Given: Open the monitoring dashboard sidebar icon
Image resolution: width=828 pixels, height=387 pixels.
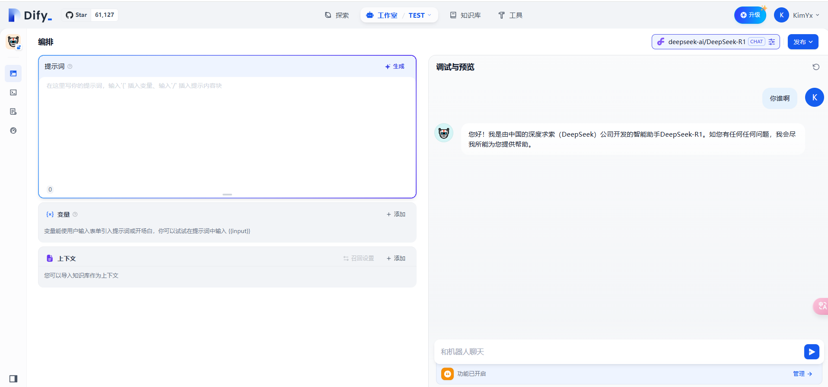Looking at the screenshot, I should click(13, 131).
